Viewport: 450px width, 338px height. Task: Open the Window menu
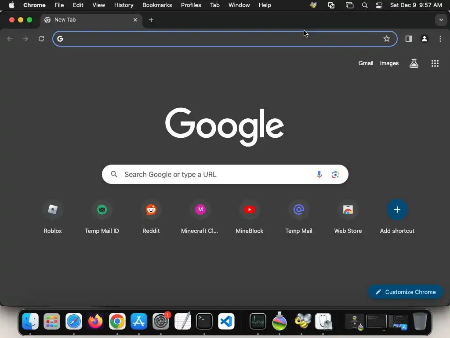[x=239, y=5]
